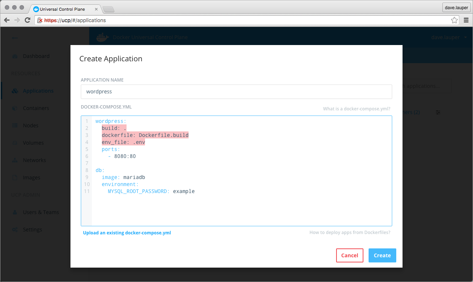Collapse sidebar with the back arrow
Viewport: 473px width, 282px height.
click(x=15, y=38)
